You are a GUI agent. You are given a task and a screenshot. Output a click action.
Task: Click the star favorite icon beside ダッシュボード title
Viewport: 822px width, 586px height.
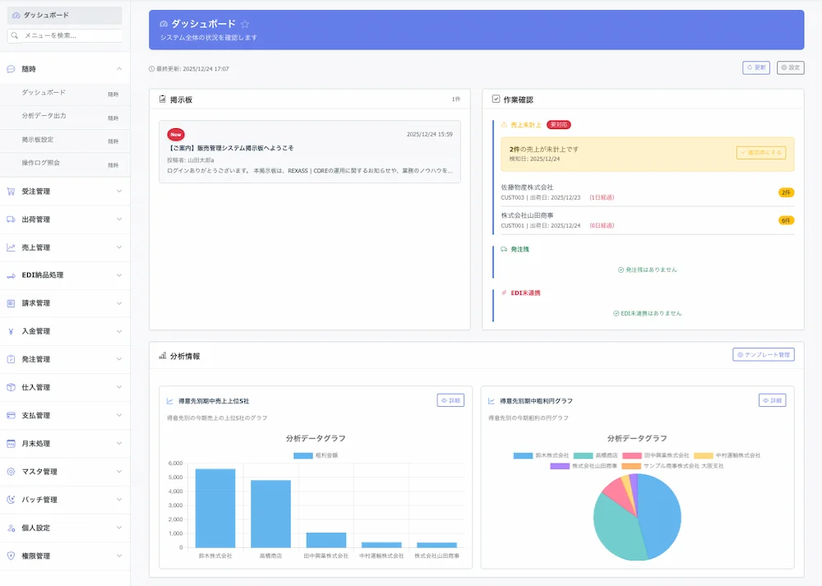245,25
